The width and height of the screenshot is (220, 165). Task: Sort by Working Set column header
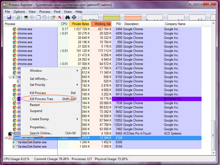(x=101, y=24)
